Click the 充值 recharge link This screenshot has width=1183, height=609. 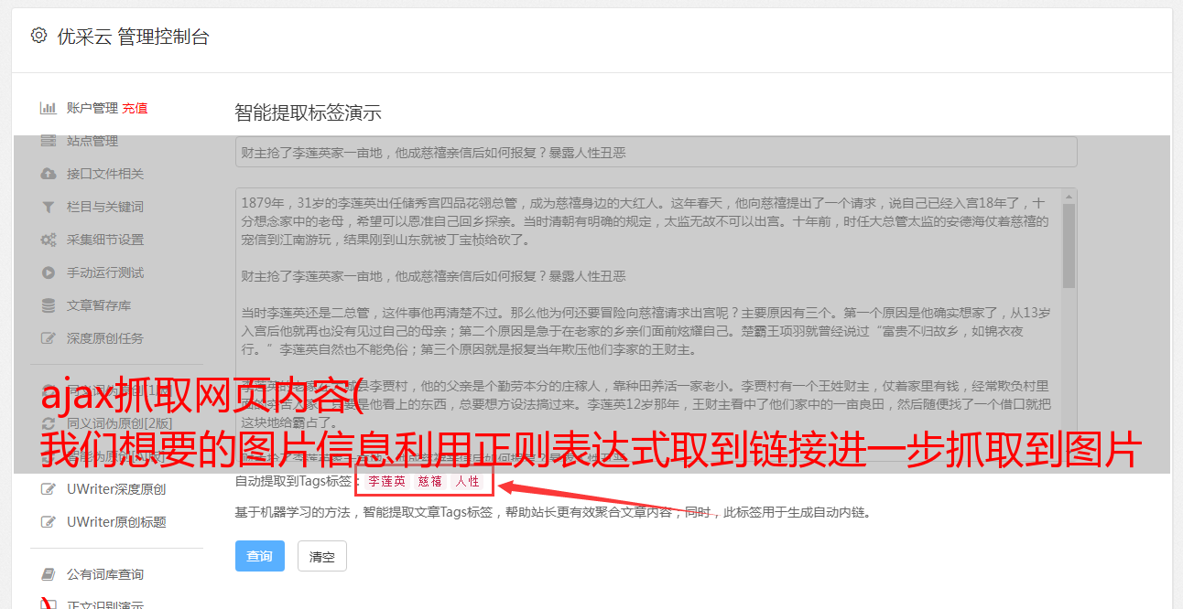coord(135,108)
